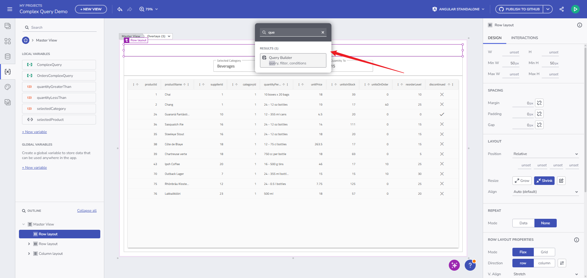The width and height of the screenshot is (587, 278).
Task: Open the hamburger main menu
Action: 10,9
